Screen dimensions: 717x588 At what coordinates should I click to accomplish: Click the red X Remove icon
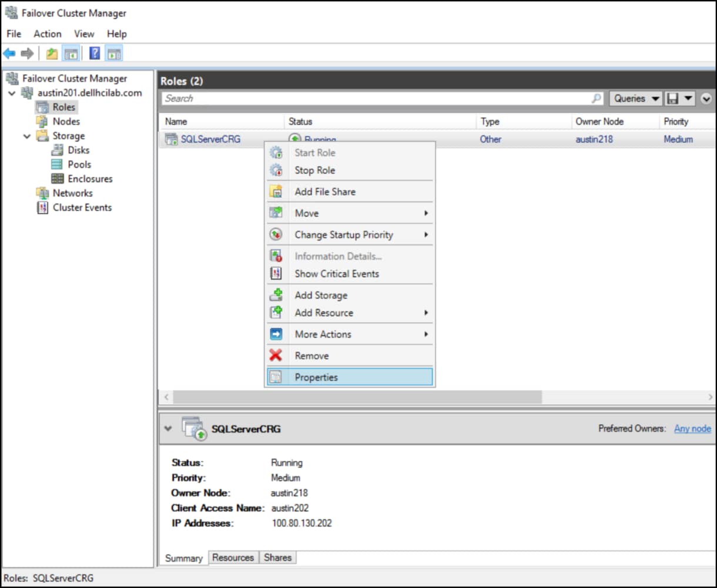276,355
